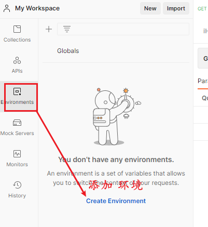This screenshot has width=208, height=227.
Task: Open the History sidebar tab
Action: click(x=17, y=190)
